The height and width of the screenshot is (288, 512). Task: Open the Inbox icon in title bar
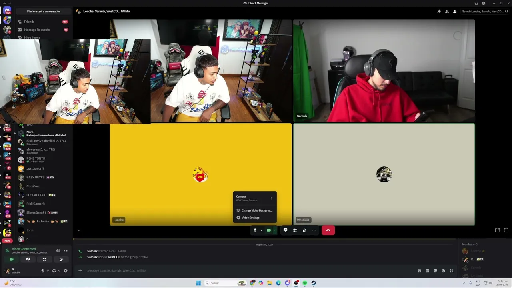(x=476, y=3)
